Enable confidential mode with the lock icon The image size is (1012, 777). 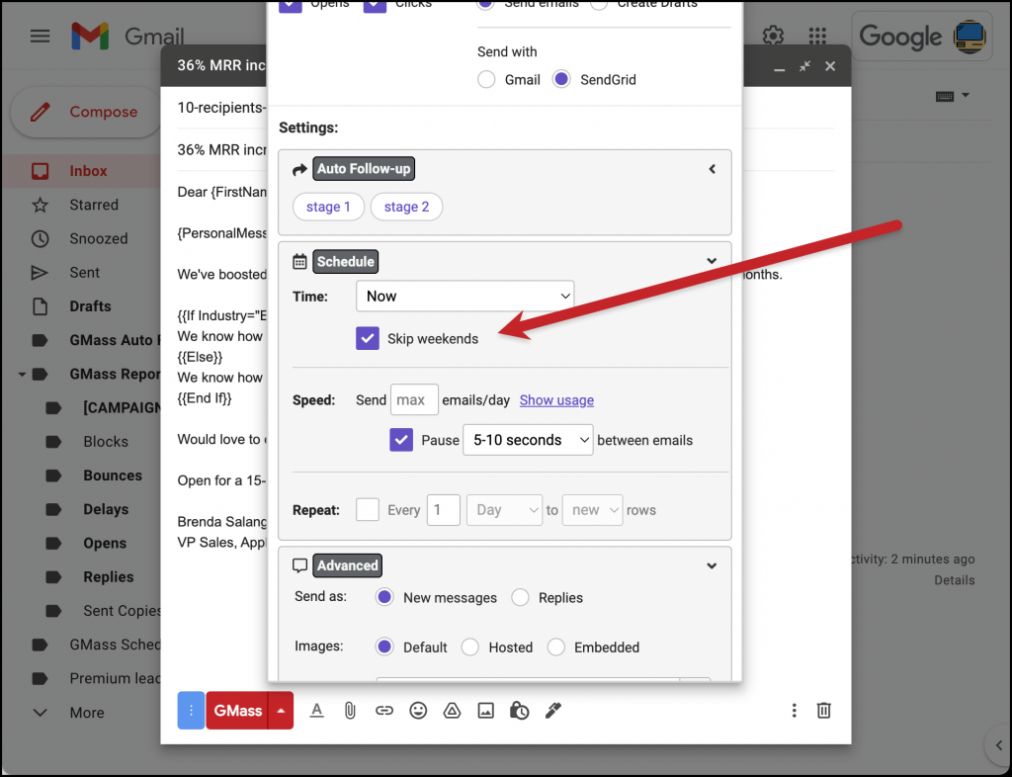tap(519, 710)
